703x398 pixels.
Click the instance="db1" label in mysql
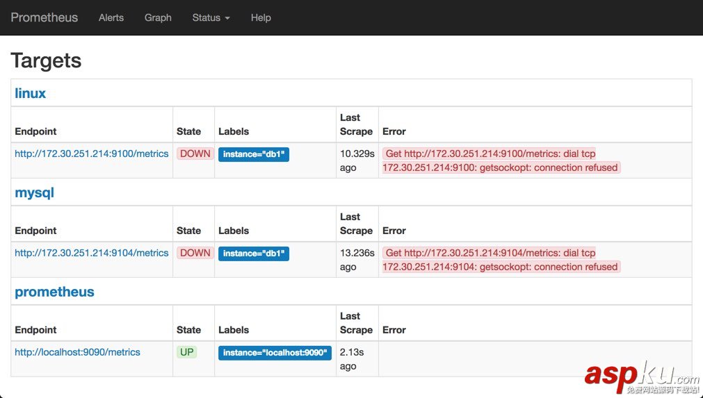[x=254, y=254]
